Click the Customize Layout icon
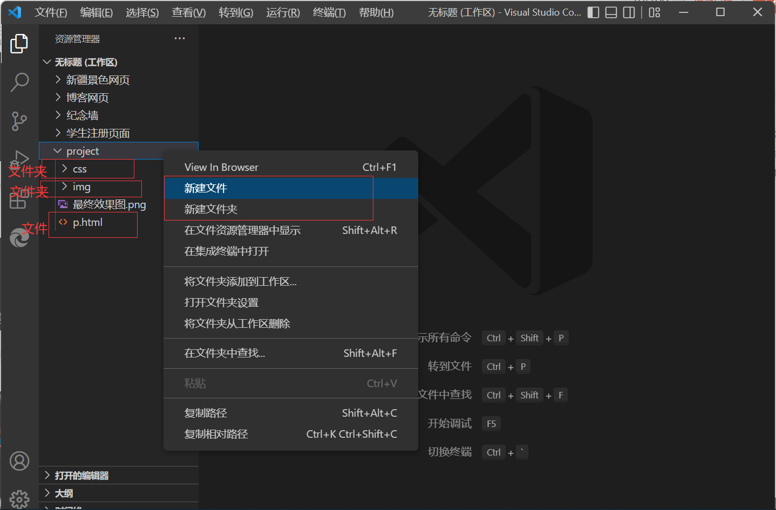Image resolution: width=776 pixels, height=510 pixels. (655, 12)
